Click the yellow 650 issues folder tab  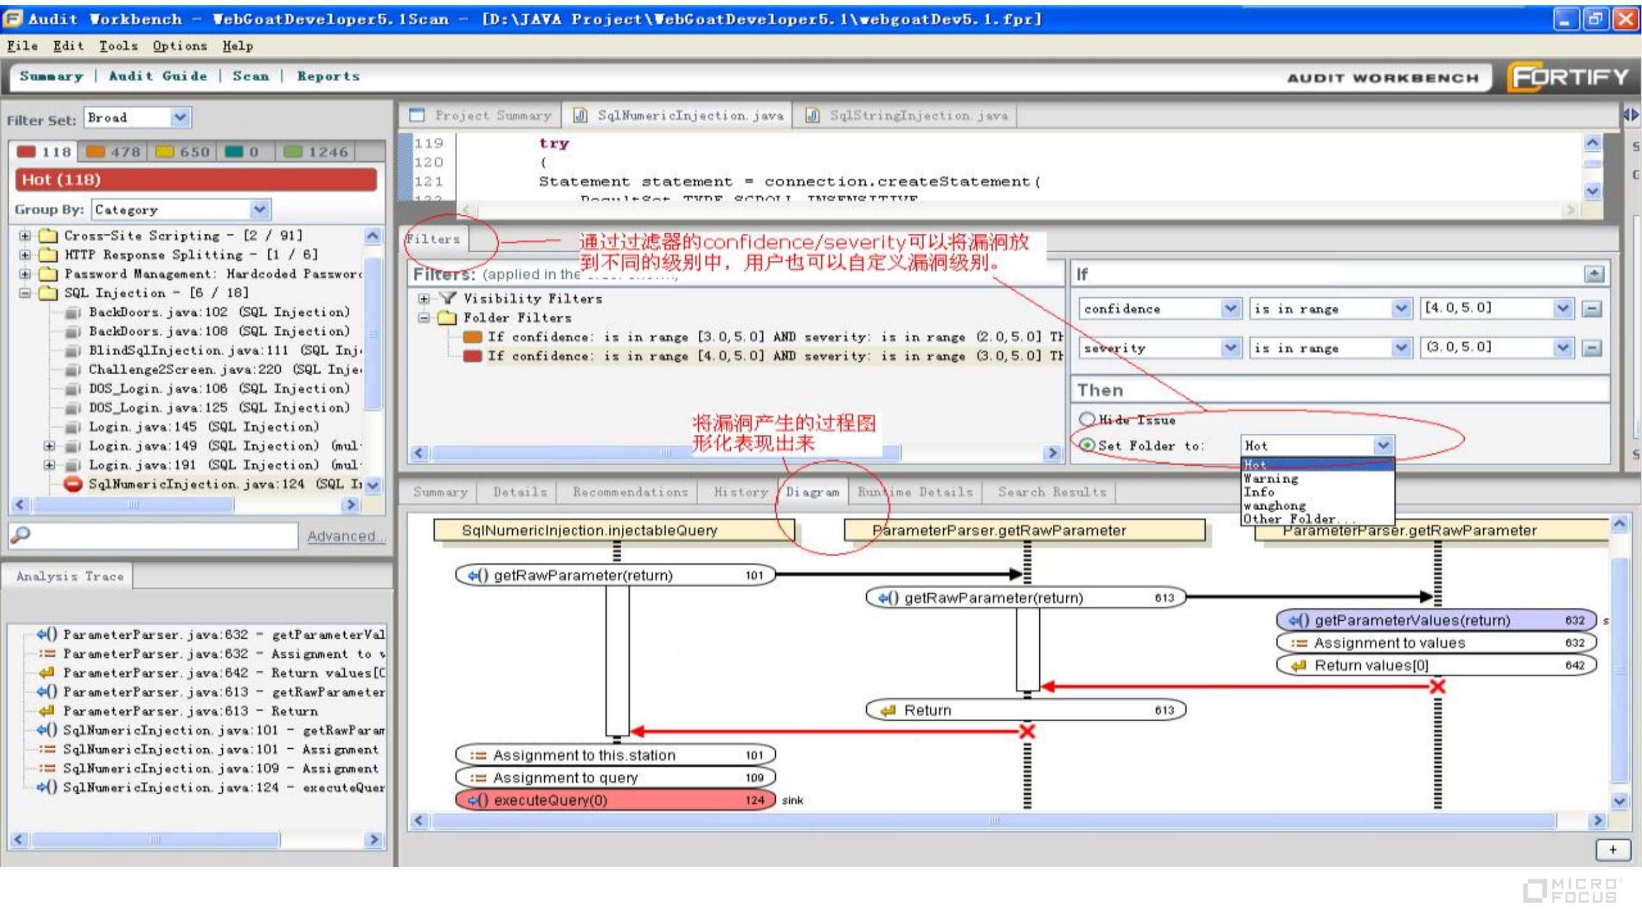tap(182, 151)
